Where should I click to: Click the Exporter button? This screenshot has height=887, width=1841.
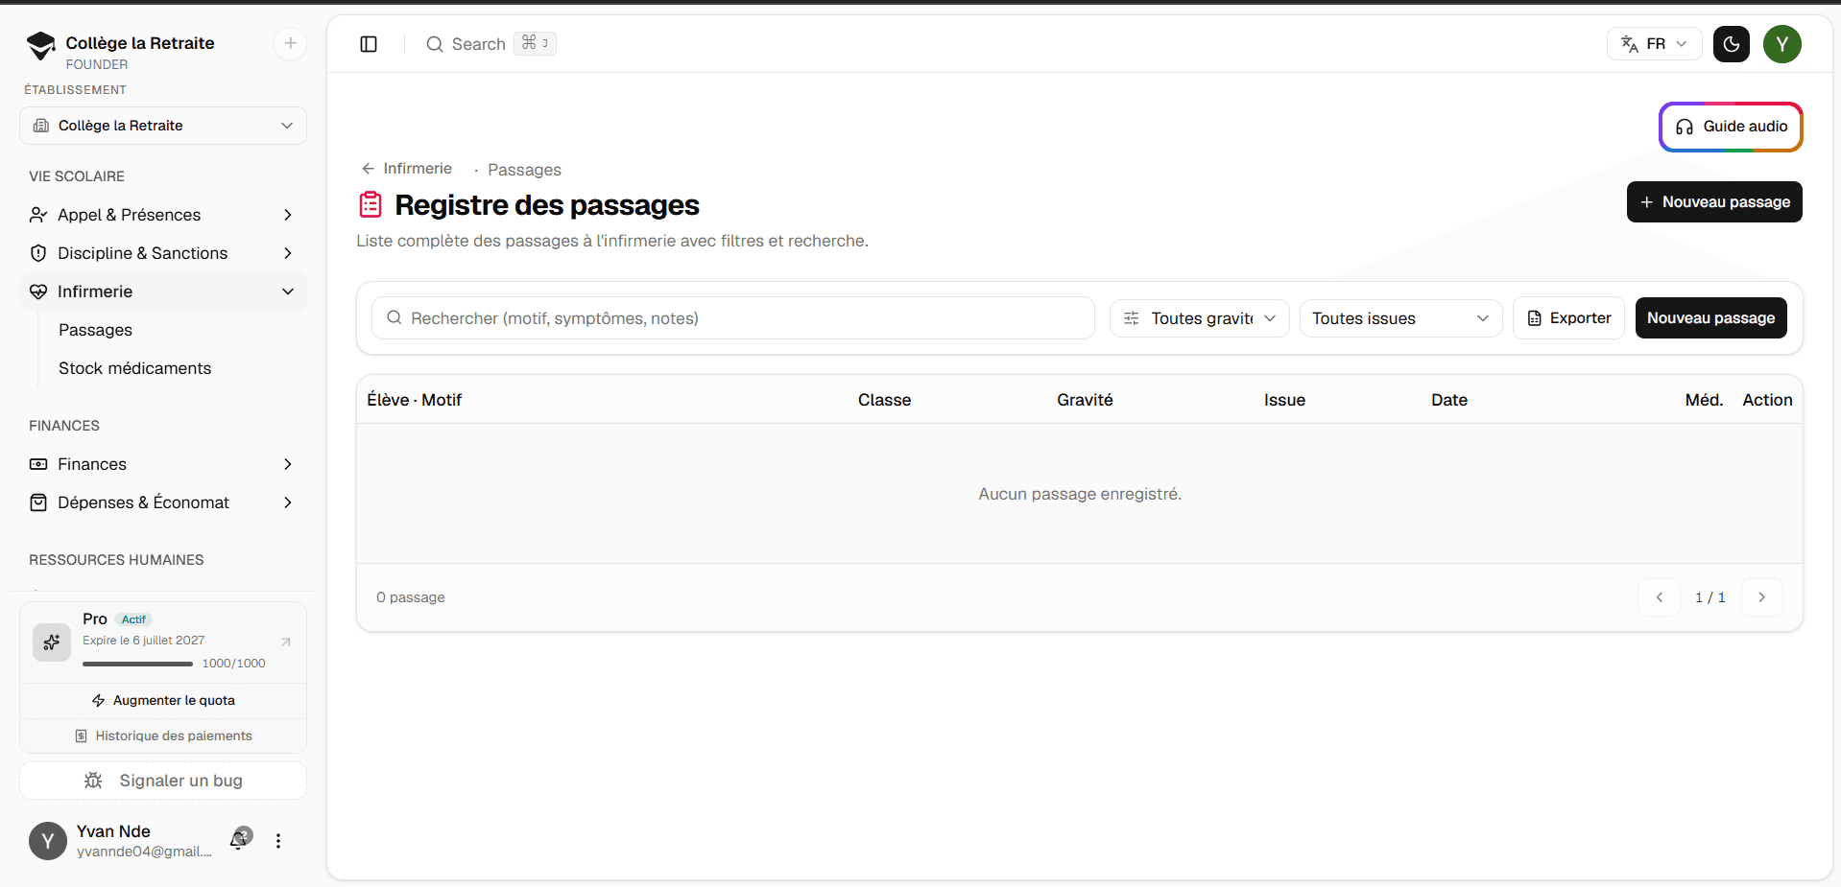point(1568,318)
